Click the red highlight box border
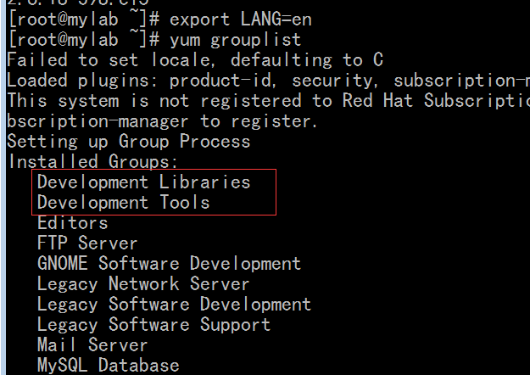The width and height of the screenshot is (530, 375). tap(153, 170)
